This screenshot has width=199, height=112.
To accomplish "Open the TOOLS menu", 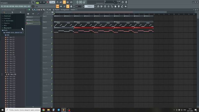I will (25, 6).
